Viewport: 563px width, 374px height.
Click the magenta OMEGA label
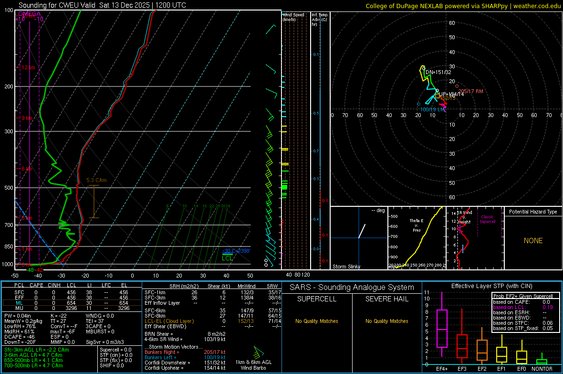click(29, 14)
